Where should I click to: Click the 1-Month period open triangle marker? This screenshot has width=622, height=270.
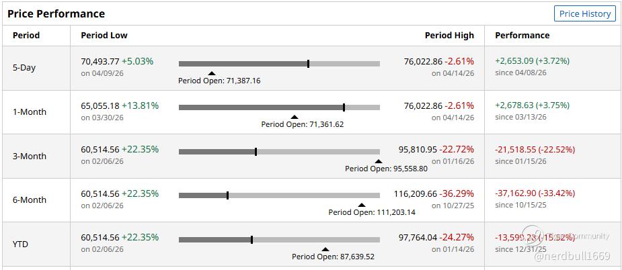coord(294,117)
